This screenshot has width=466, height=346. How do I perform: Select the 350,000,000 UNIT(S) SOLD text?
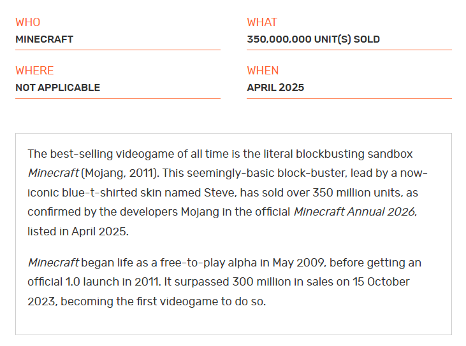click(313, 39)
